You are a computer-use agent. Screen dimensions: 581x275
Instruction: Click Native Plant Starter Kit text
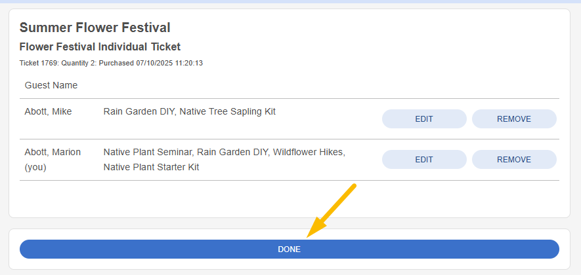click(151, 168)
